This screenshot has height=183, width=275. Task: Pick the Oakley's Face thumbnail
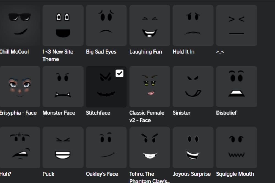click(x=106, y=148)
